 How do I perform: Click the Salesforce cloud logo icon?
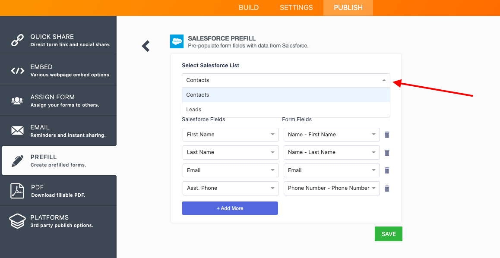177,41
